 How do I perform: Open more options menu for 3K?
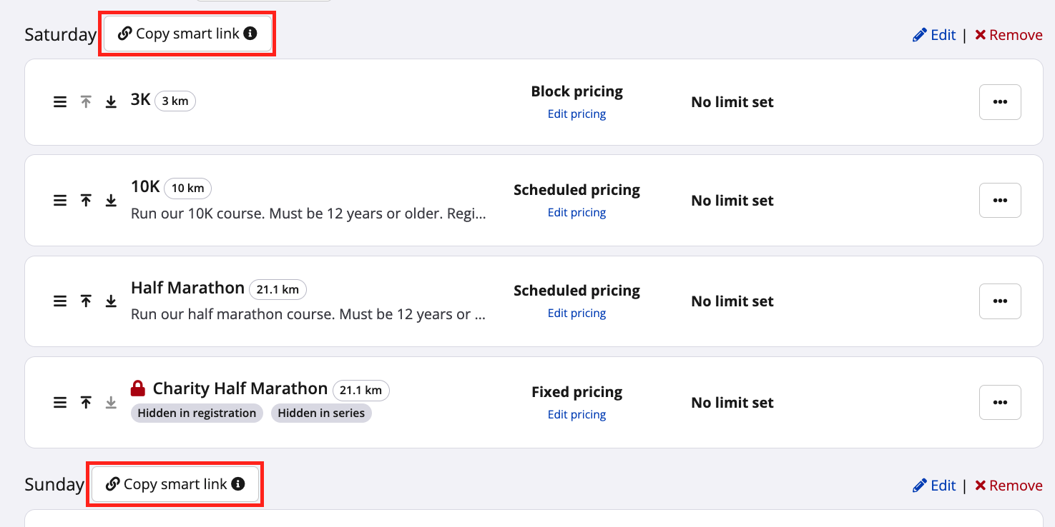click(x=999, y=102)
